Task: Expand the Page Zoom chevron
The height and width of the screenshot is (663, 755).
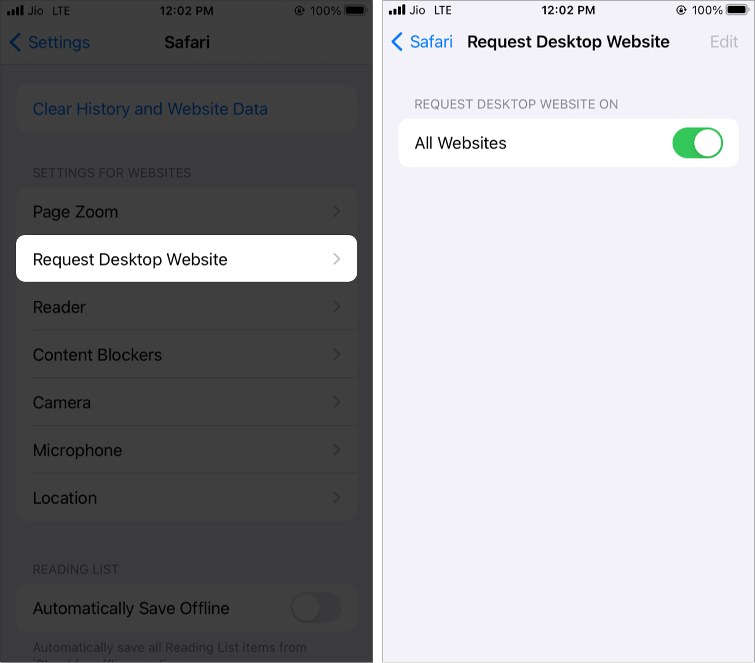Action: 336,212
